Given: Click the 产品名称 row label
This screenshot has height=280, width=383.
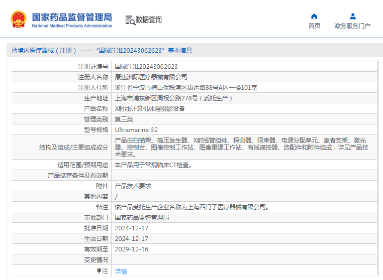Looking at the screenshot, I should tap(96, 109).
